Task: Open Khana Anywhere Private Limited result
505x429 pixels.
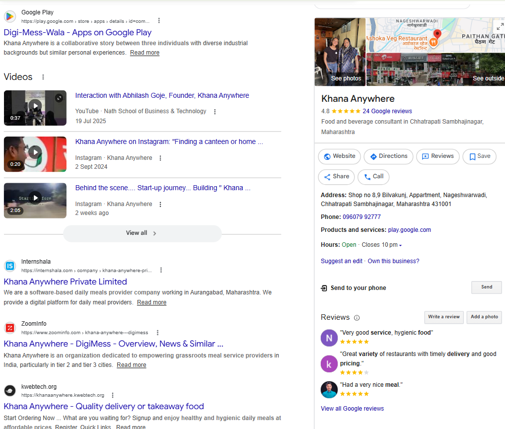Action: click(x=66, y=282)
